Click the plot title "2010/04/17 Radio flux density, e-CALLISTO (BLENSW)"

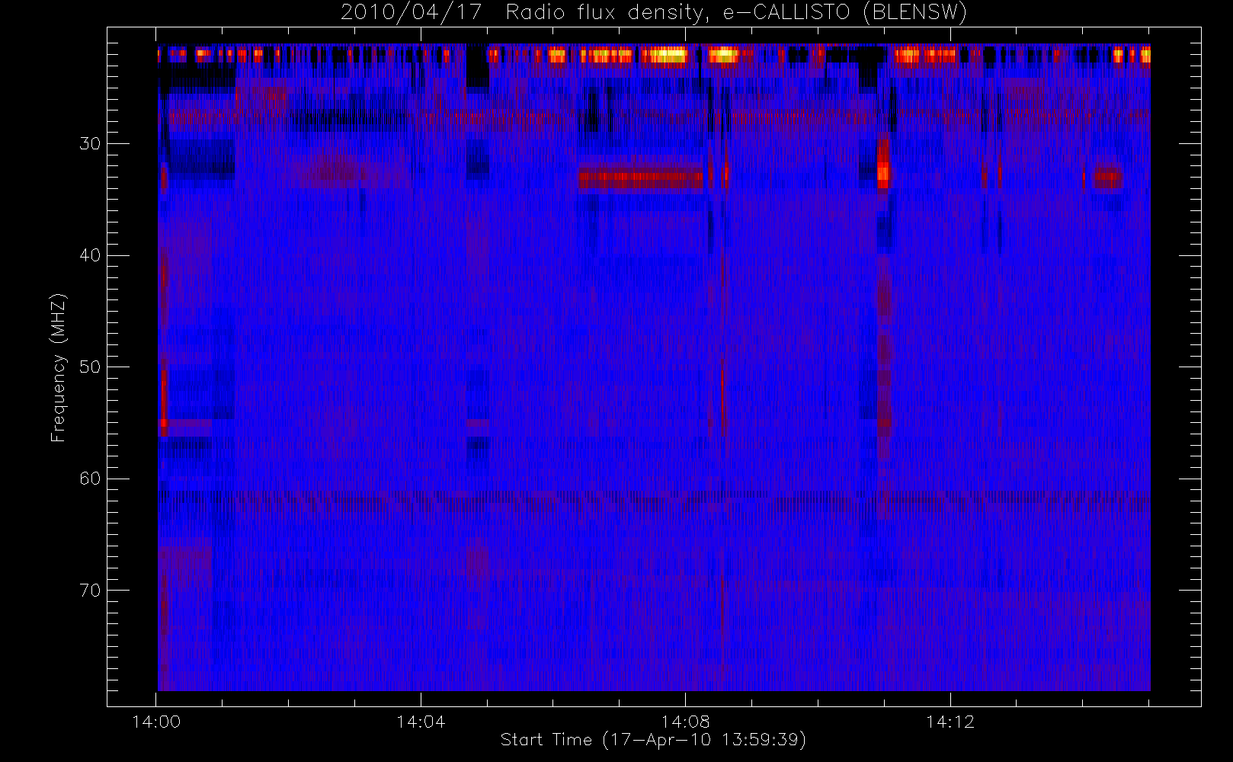click(x=653, y=12)
